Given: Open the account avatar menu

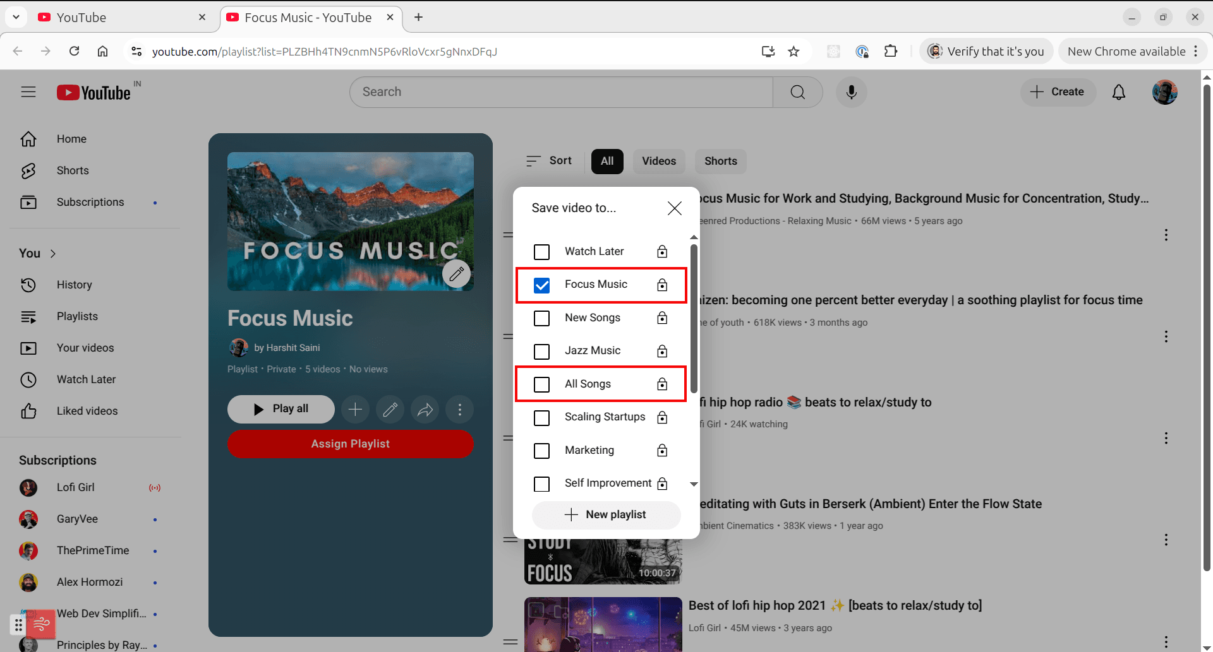Looking at the screenshot, I should (1164, 92).
